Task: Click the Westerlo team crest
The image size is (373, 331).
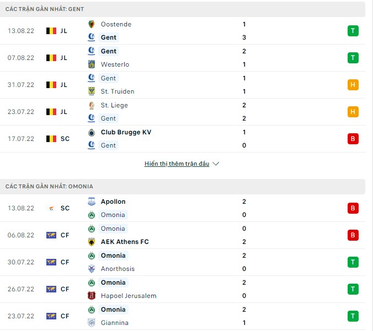Action: (92, 64)
